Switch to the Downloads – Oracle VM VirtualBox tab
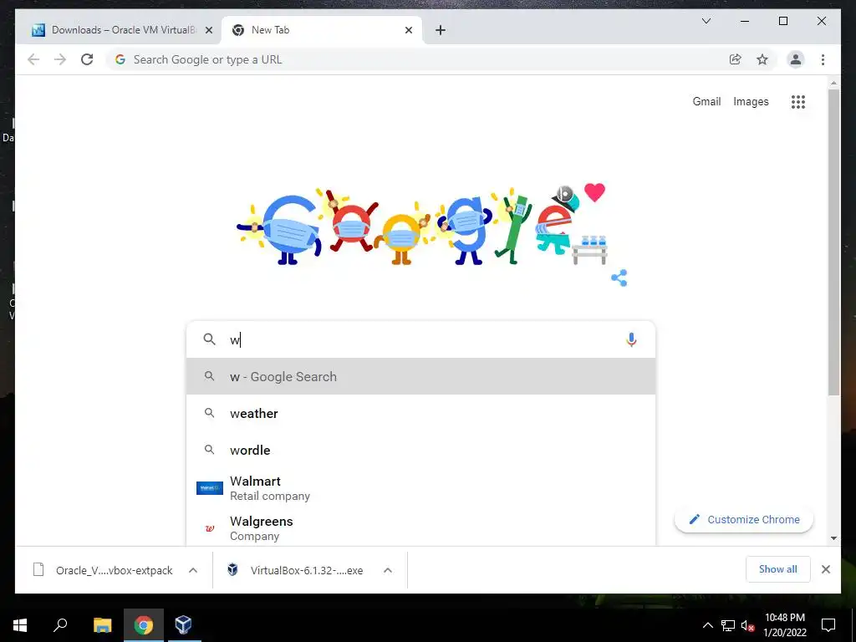Screen dimensions: 856x642 pyautogui.click(x=120, y=30)
